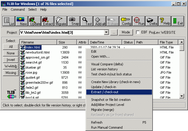188x131 pixels.
Task: Click the List toolbar button
Action: 9,21
